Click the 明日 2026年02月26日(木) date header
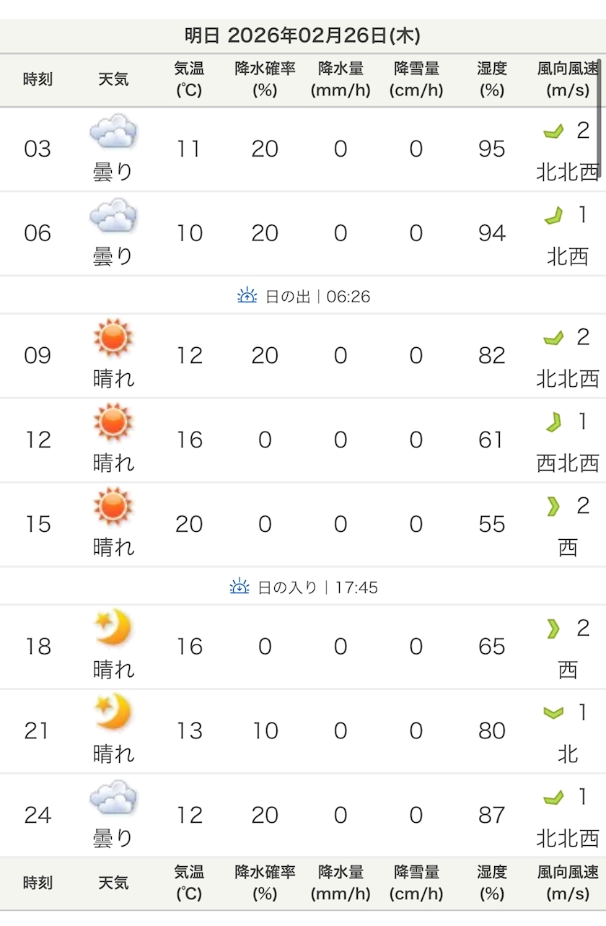 [x=302, y=35]
